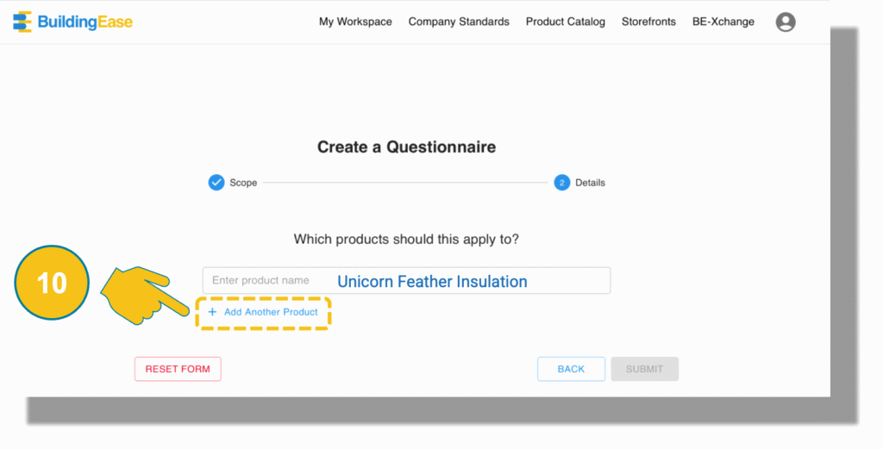Select the Details step label
This screenshot has width=883, height=449.
tap(590, 183)
